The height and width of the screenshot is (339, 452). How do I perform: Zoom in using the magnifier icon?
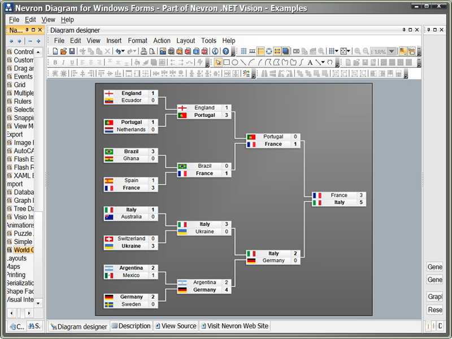coord(357,51)
